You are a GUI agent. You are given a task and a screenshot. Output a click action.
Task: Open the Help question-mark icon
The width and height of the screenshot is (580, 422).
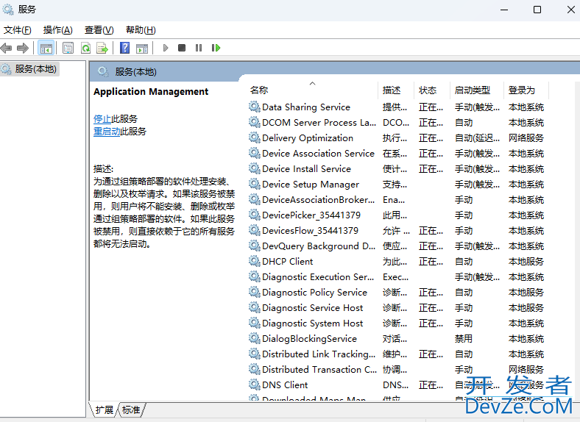tap(125, 48)
